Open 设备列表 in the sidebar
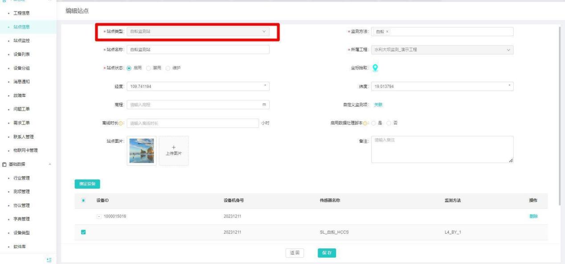The height and width of the screenshot is (264, 565). [x=22, y=54]
